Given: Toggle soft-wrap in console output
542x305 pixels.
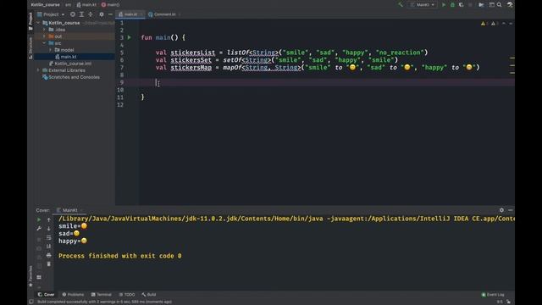Looking at the screenshot, I should (x=49, y=237).
